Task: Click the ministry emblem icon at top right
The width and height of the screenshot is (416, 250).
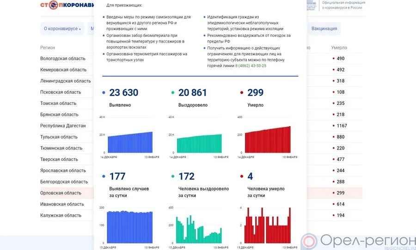Action: coord(312,5)
